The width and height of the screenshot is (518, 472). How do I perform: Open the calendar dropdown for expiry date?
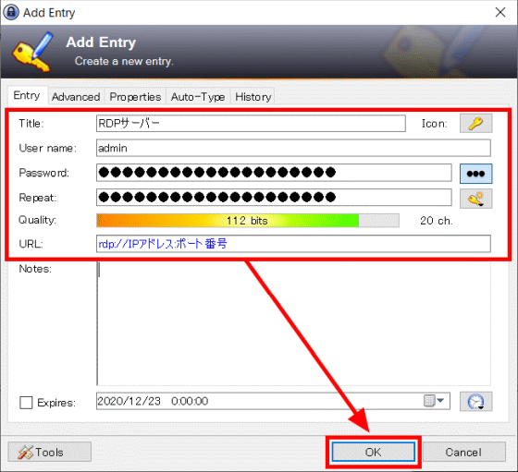[x=434, y=401]
